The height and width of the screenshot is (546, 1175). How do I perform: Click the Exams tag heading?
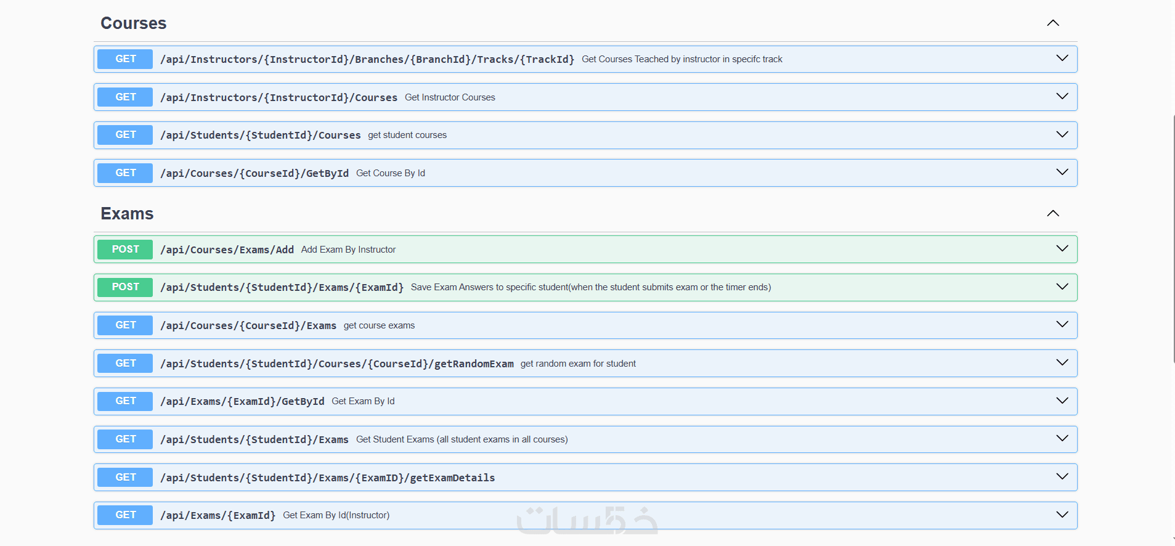pyautogui.click(x=127, y=214)
